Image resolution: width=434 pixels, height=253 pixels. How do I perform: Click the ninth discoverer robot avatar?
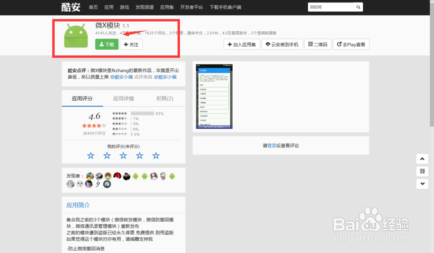click(x=163, y=176)
